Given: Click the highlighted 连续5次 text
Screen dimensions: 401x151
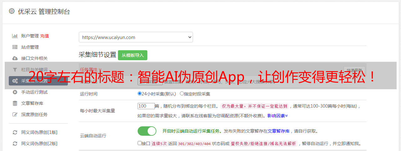Looking at the screenshot, I should pyautogui.click(x=159, y=144).
